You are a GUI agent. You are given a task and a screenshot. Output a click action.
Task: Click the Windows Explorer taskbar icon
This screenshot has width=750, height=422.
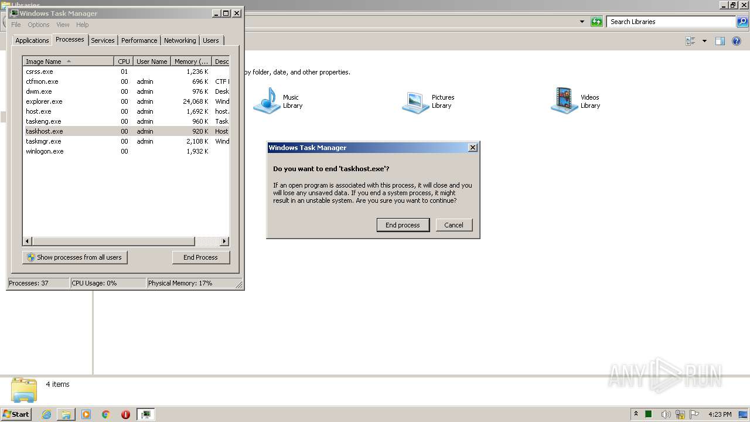[66, 414]
